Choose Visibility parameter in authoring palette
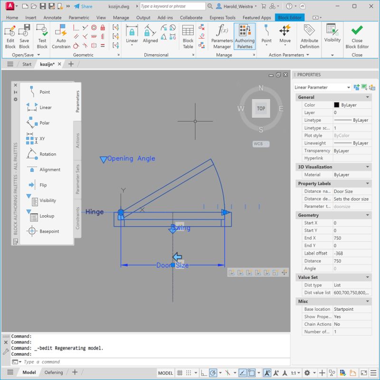The image size is (380, 380). [41, 200]
